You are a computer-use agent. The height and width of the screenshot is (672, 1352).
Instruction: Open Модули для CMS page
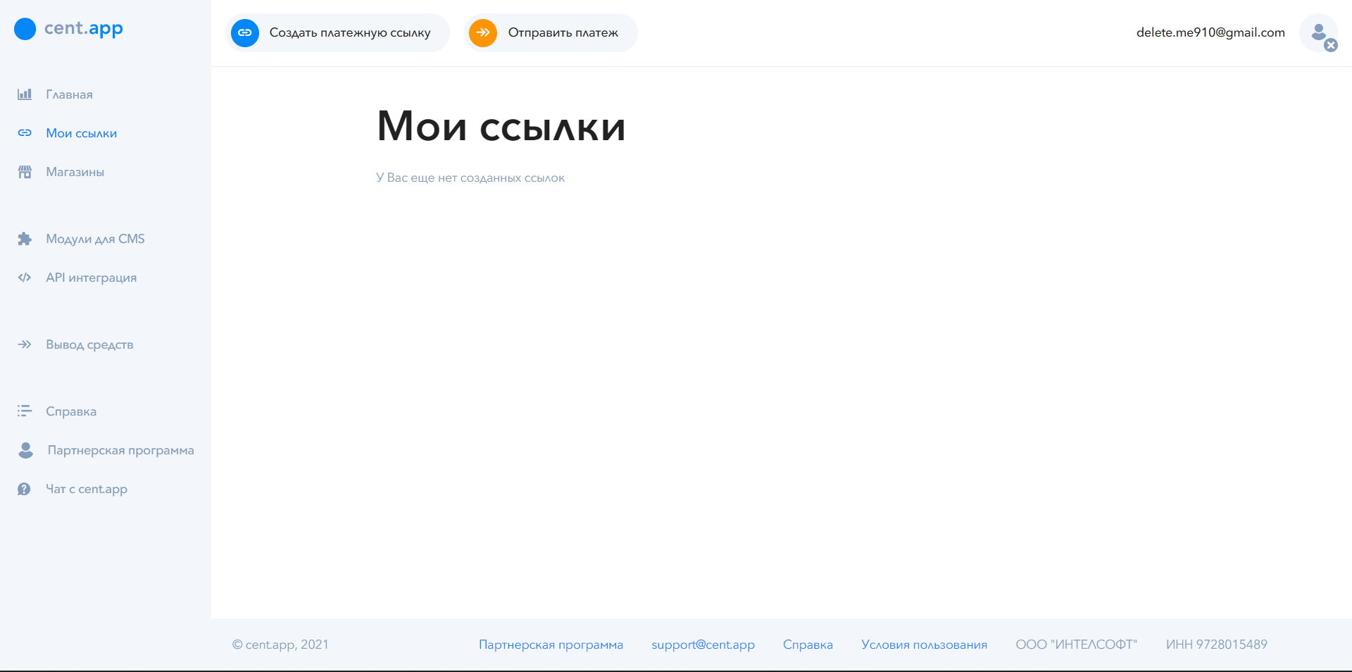coord(95,239)
